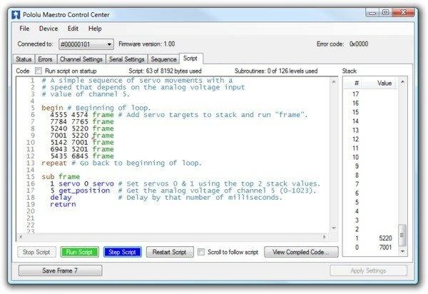Click code line '5240 5220 frame'
Screen dimensions: 428x294
[82, 128]
